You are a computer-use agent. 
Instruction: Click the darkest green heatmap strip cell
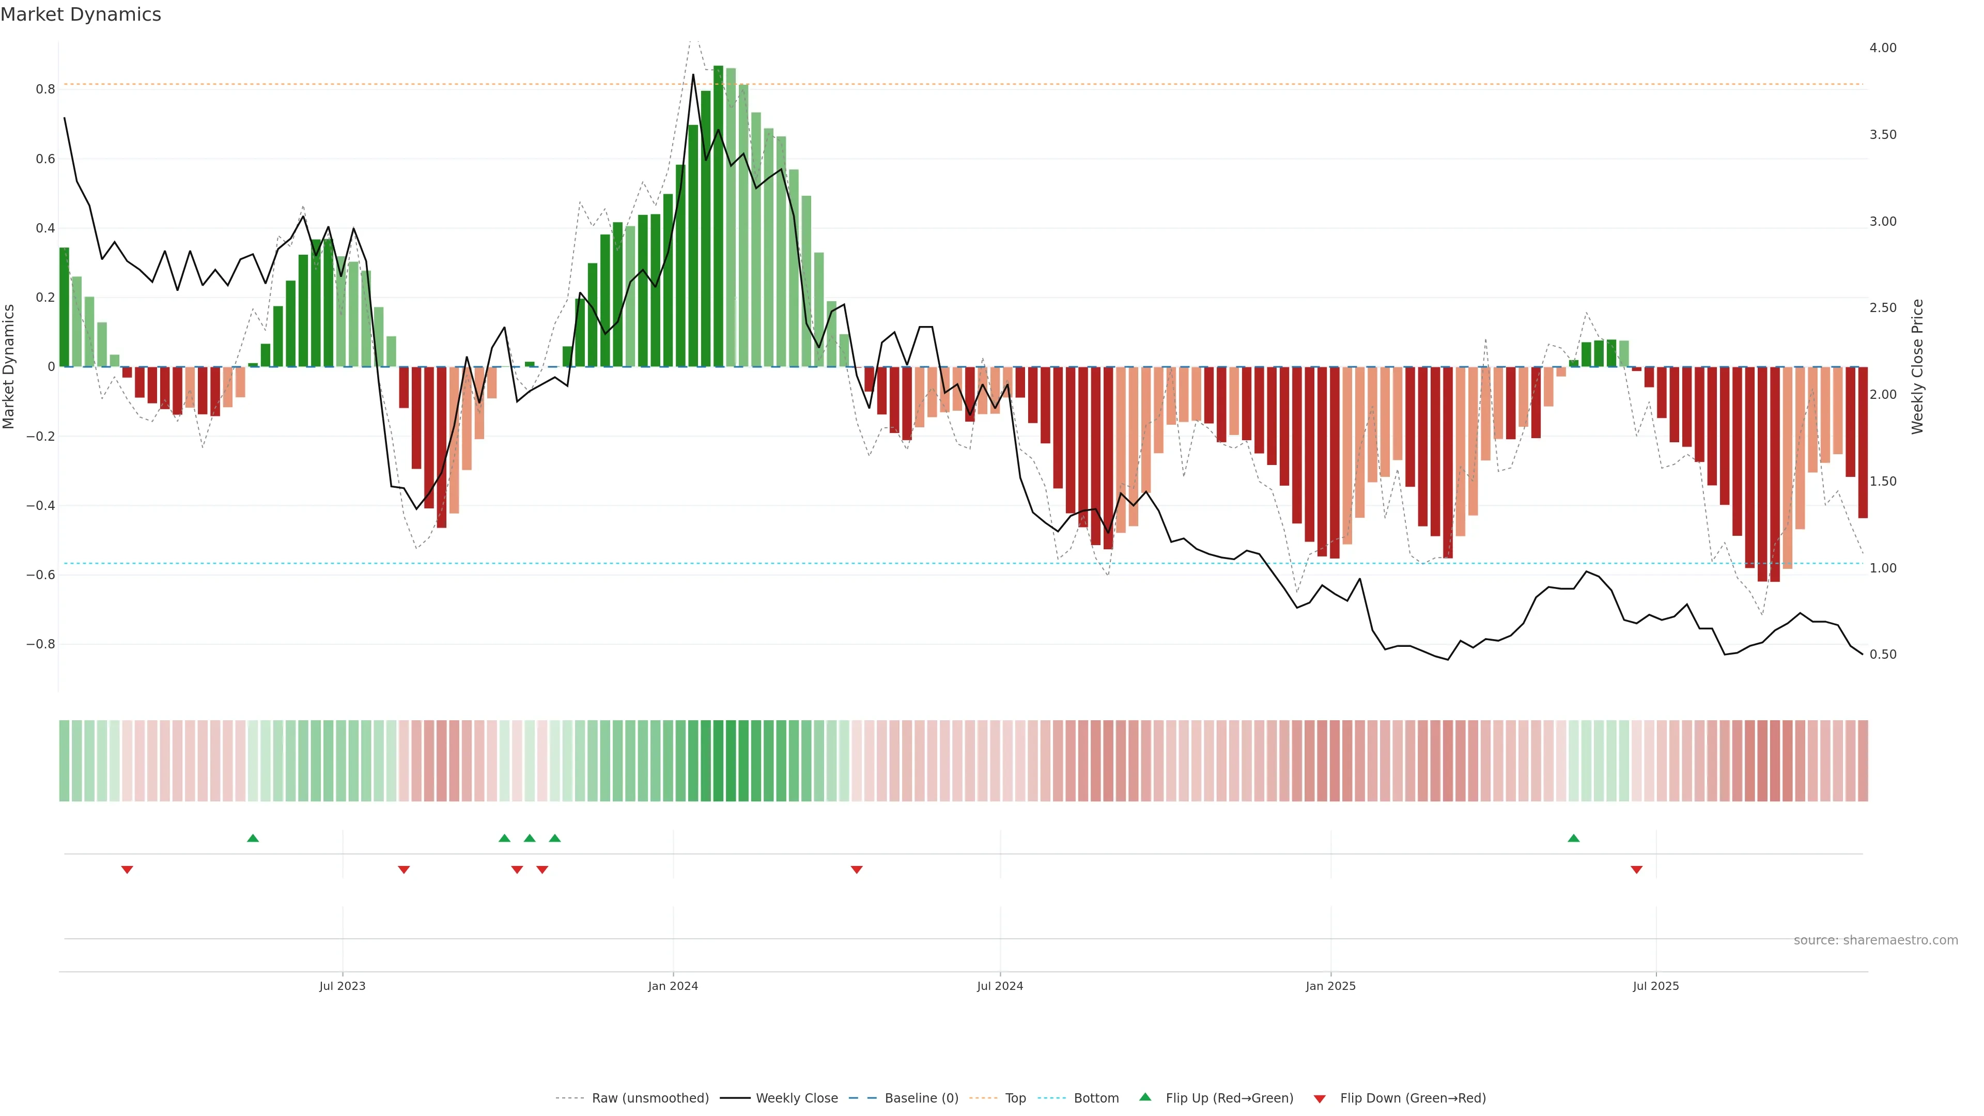tap(718, 760)
